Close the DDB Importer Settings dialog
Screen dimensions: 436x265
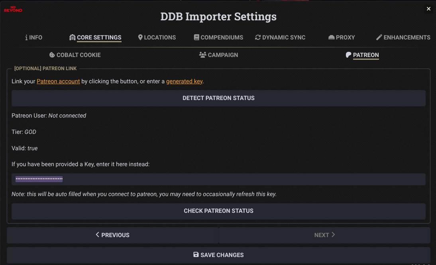click(428, 9)
